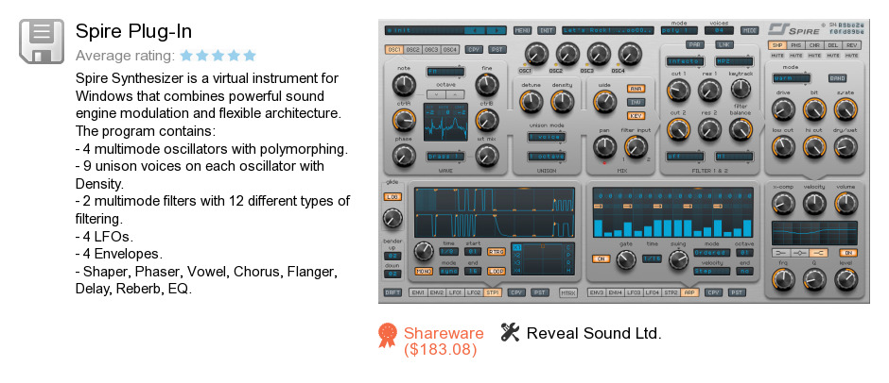Click the detune knob in unison section

[531, 102]
